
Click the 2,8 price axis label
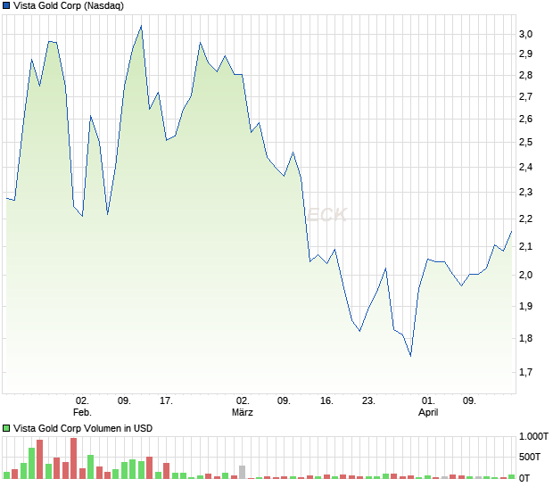(x=525, y=75)
